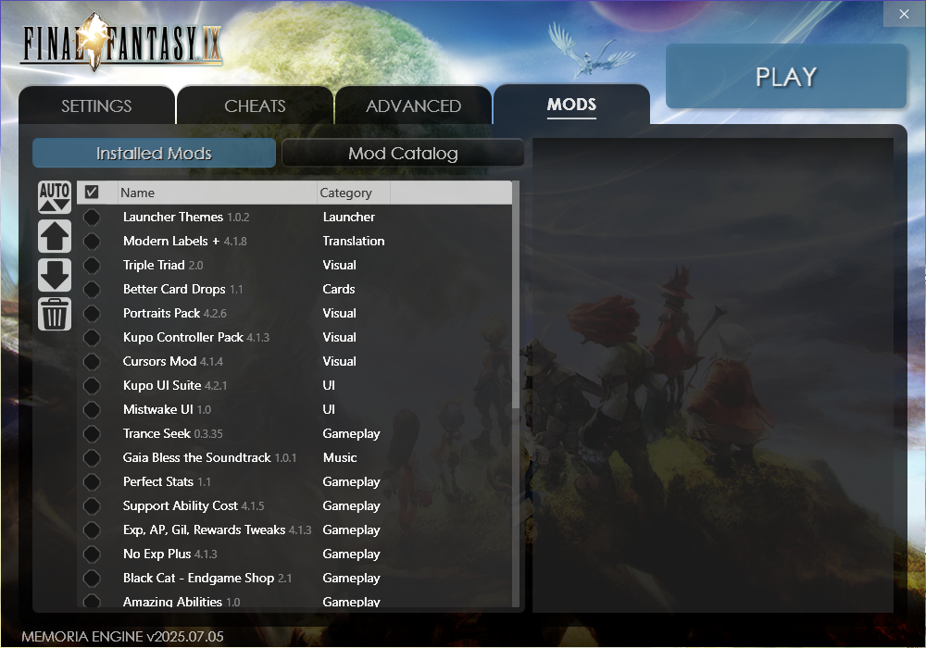Enable the Mistwake UI mod toggle
The image size is (926, 648).
(92, 409)
